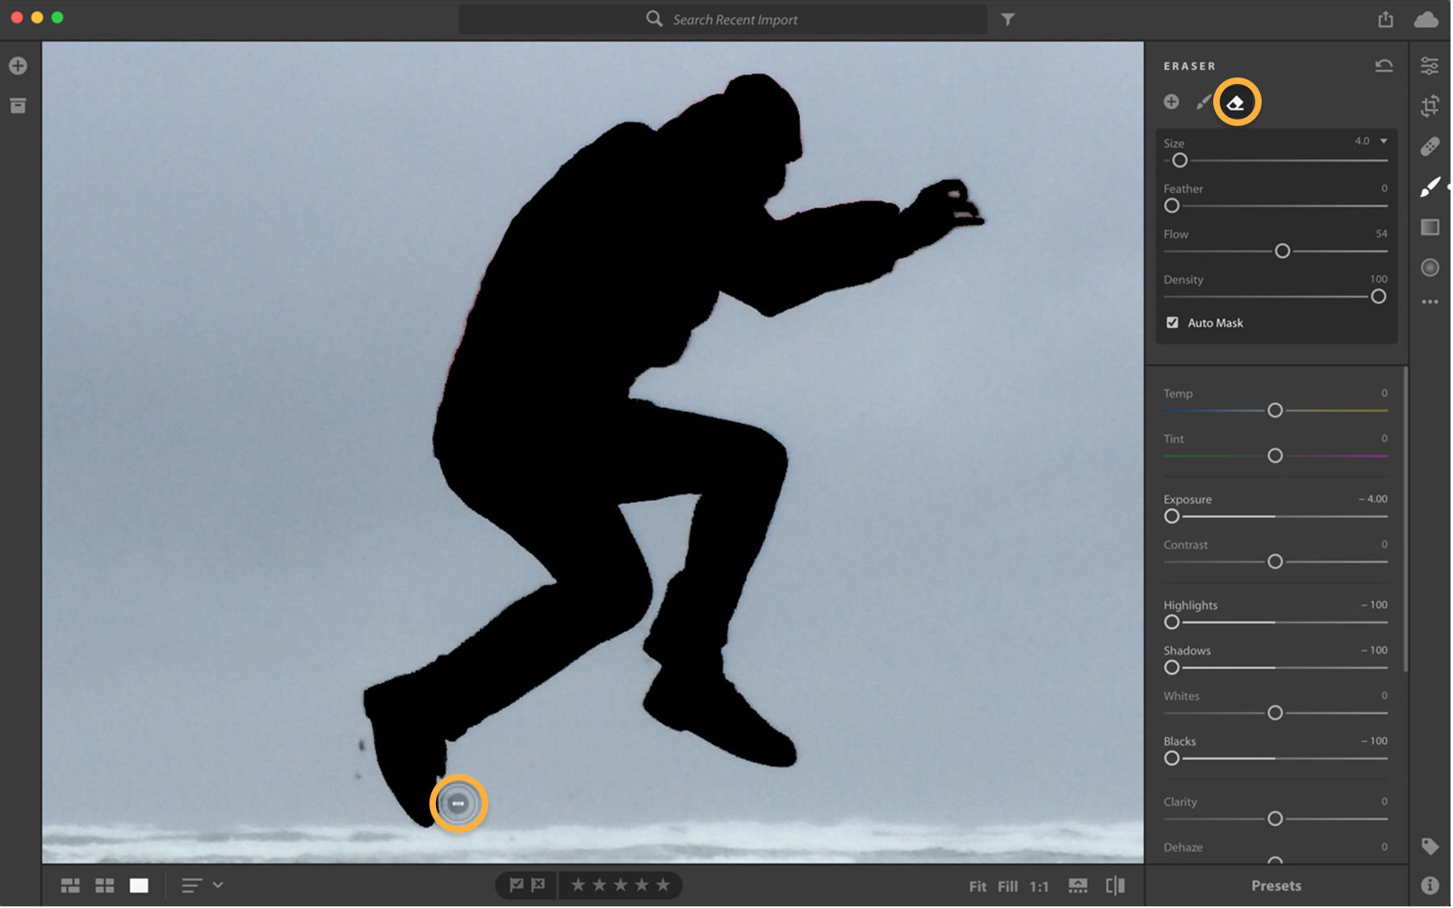Screen dimensions: 1453x908
Task: Disable the Auto Mask checkbox
Action: 1172,322
